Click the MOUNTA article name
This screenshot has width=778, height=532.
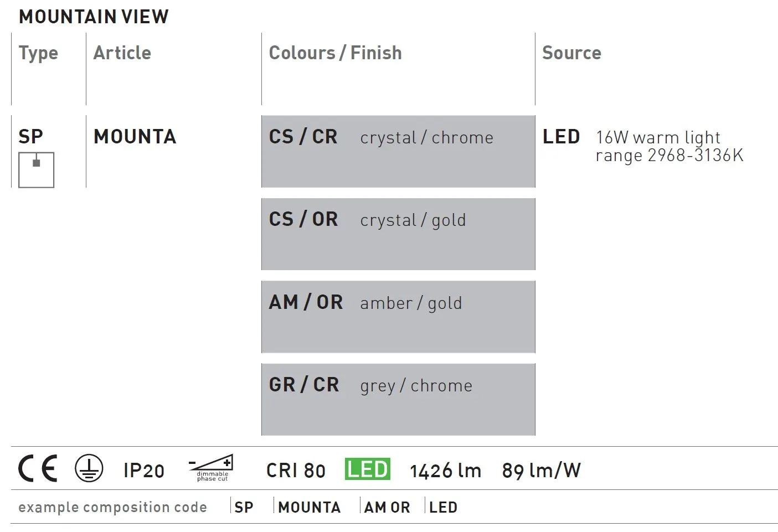[x=135, y=136]
